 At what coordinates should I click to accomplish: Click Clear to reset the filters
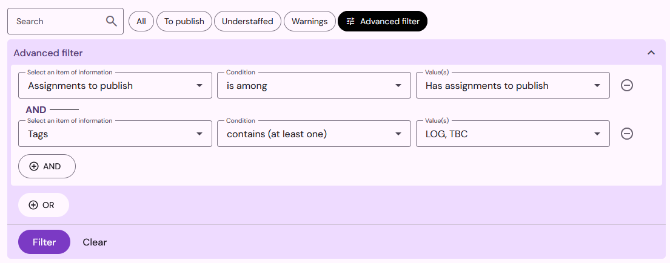(x=95, y=242)
